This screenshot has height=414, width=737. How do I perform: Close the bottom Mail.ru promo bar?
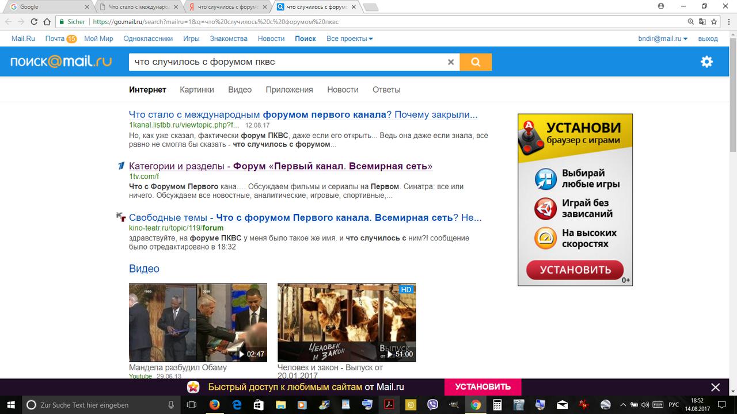click(715, 387)
